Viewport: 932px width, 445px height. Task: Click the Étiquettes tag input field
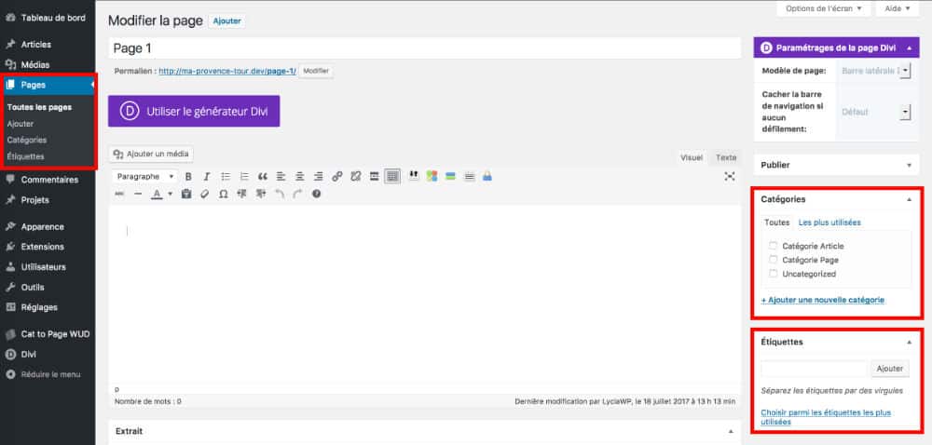(x=813, y=369)
